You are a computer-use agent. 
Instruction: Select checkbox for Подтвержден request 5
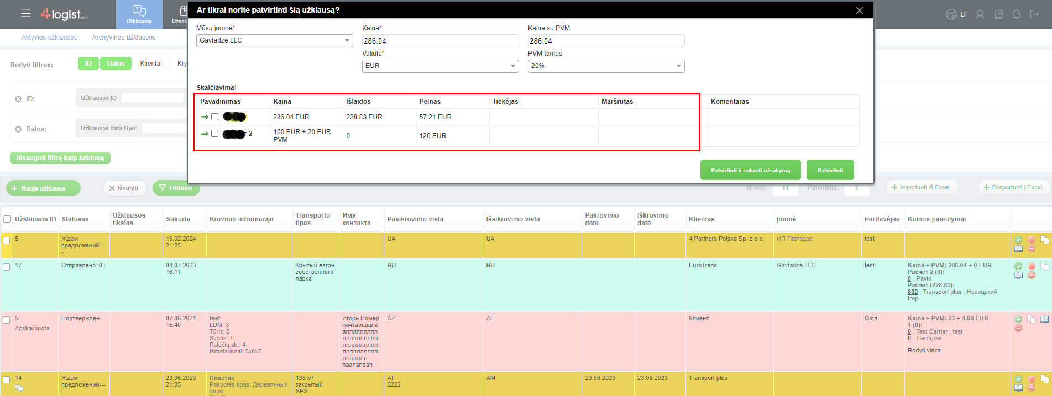point(7,320)
